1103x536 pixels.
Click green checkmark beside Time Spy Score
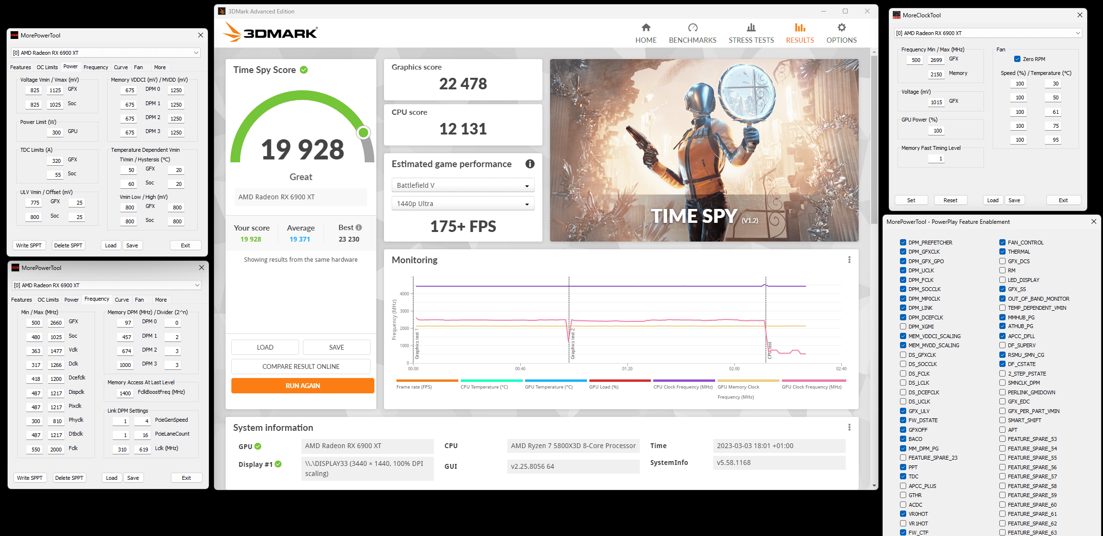pyautogui.click(x=304, y=70)
